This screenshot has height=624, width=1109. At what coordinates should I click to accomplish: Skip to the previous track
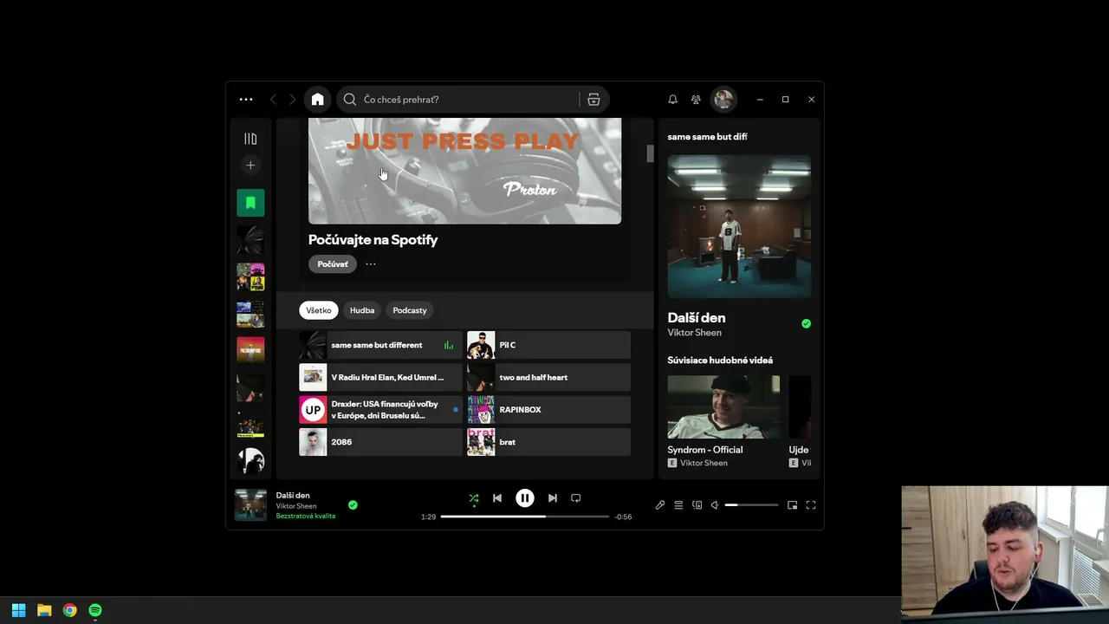[x=497, y=498]
